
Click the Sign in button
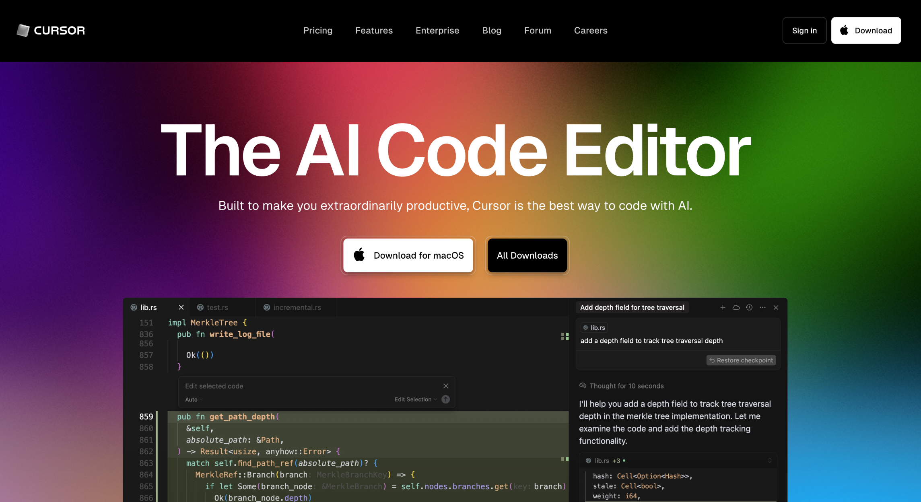[x=804, y=31]
